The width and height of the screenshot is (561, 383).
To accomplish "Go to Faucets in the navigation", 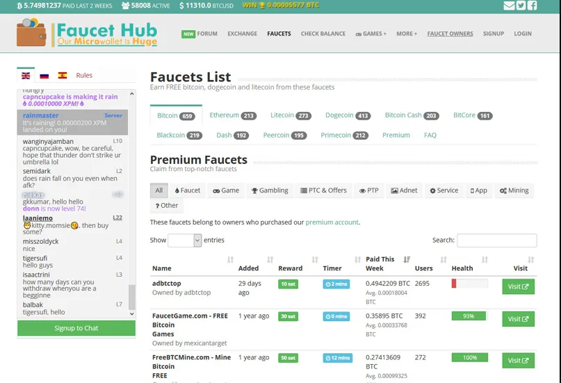I will click(x=279, y=33).
